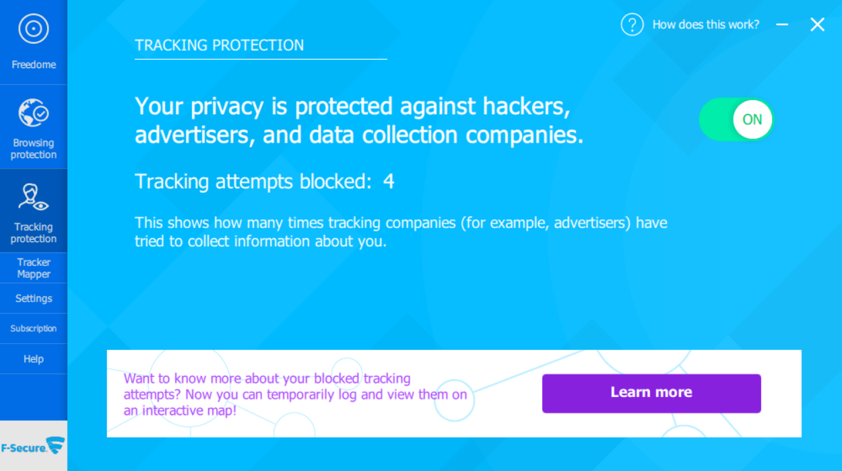The image size is (842, 471).
Task: Open the Tracker Mapper section
Action: (34, 268)
